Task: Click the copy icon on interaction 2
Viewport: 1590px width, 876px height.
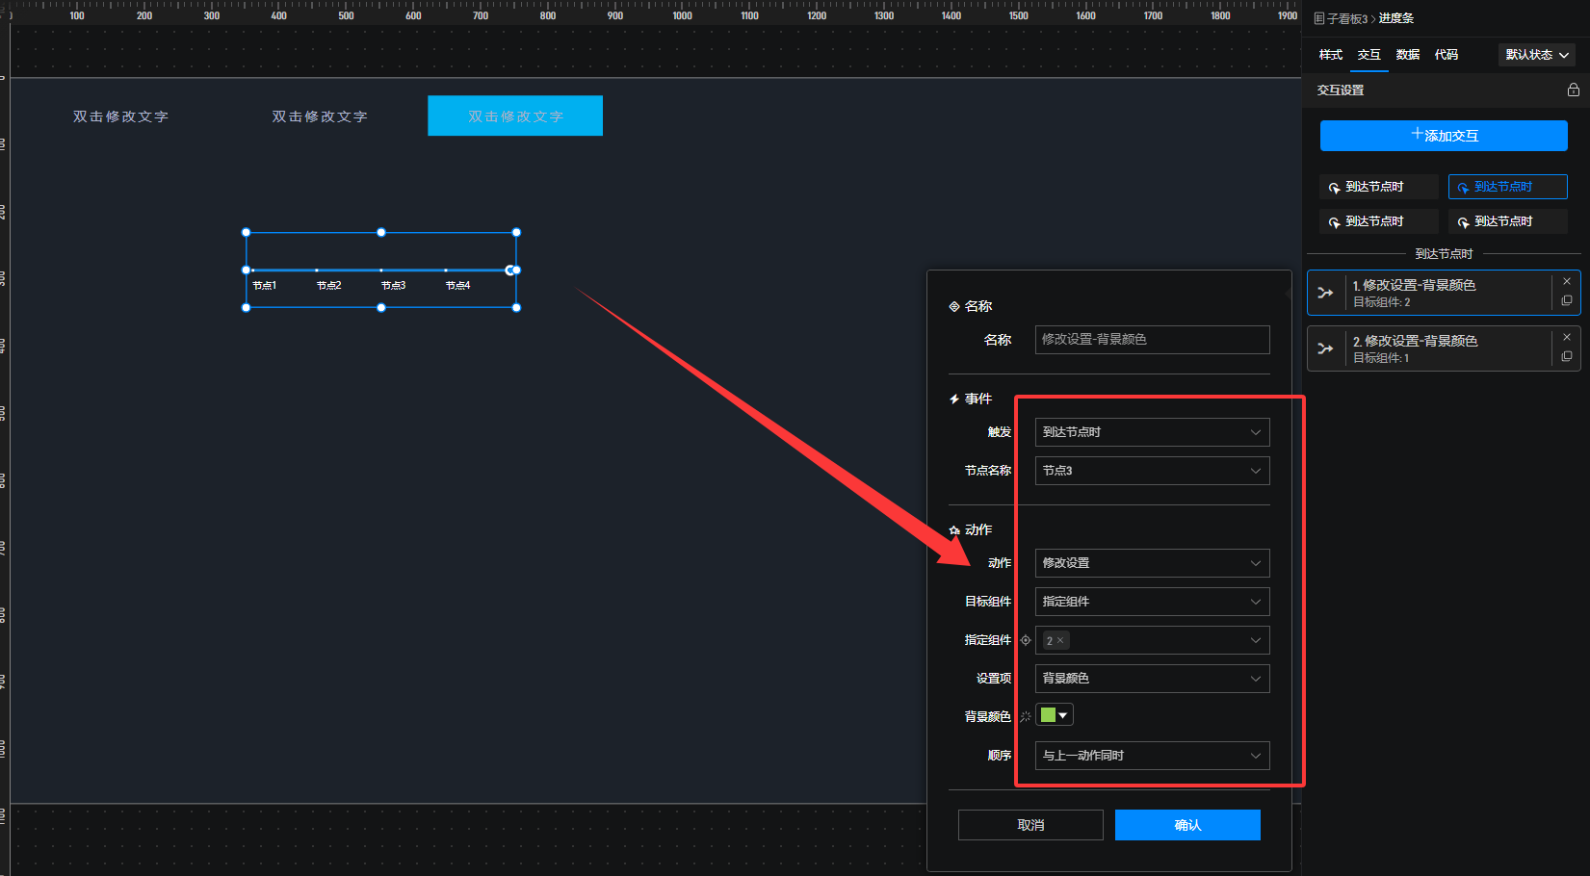Action: 1567,357
